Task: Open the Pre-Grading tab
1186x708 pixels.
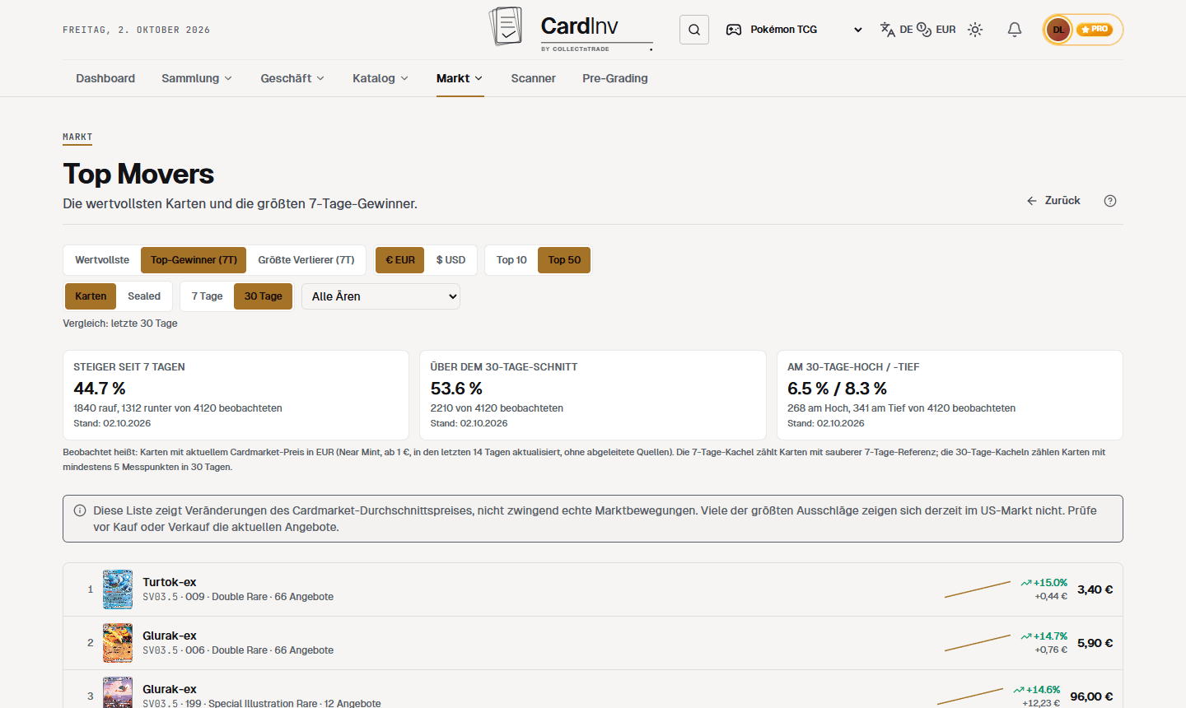Action: coord(615,78)
